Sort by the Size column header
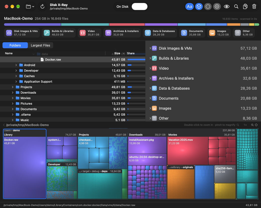Image resolution: width=261 pixels, height=208 pixels. tap(117, 53)
